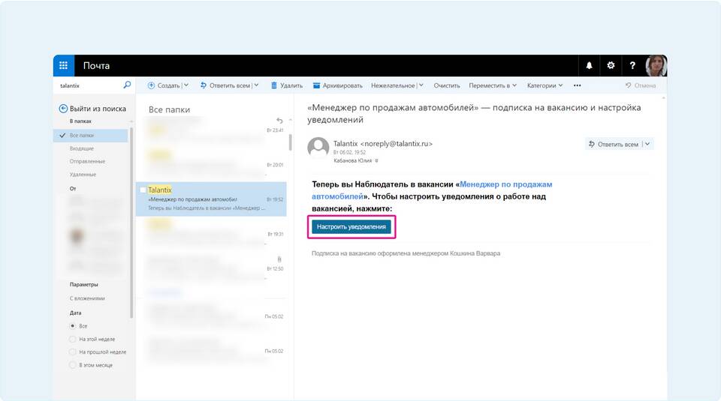Click Отмена undo button
Image resolution: width=721 pixels, height=401 pixels.
[641, 85]
